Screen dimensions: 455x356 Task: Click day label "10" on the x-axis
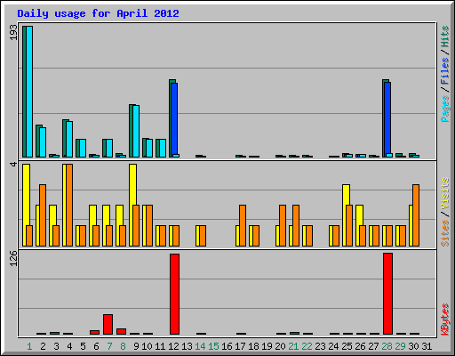pos(147,346)
